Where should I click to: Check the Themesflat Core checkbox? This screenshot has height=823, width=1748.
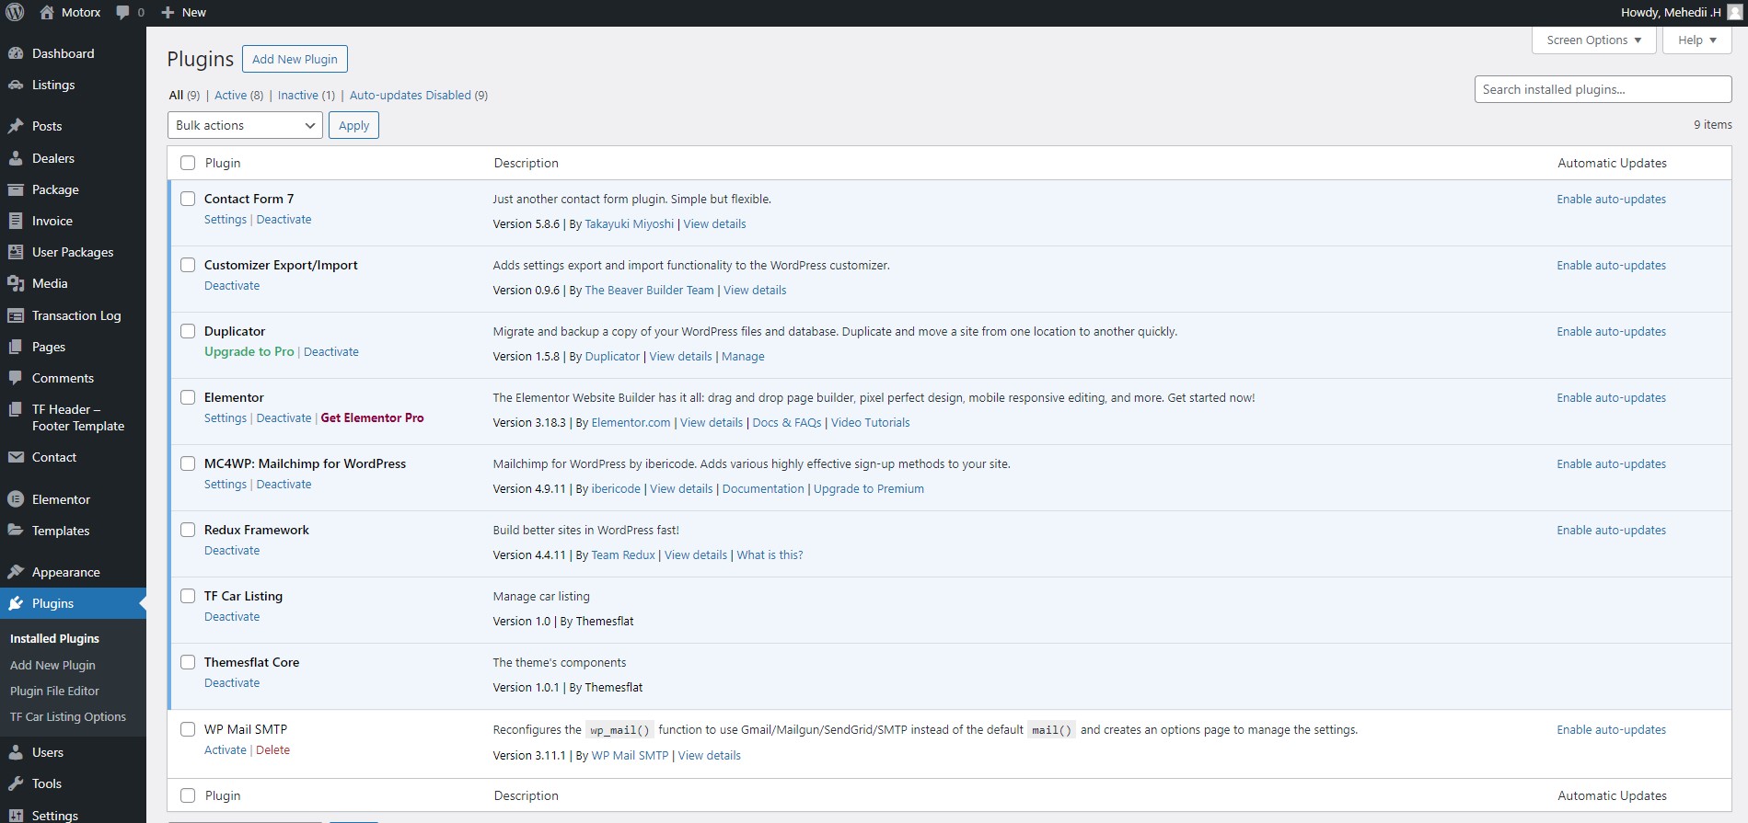coord(188,662)
